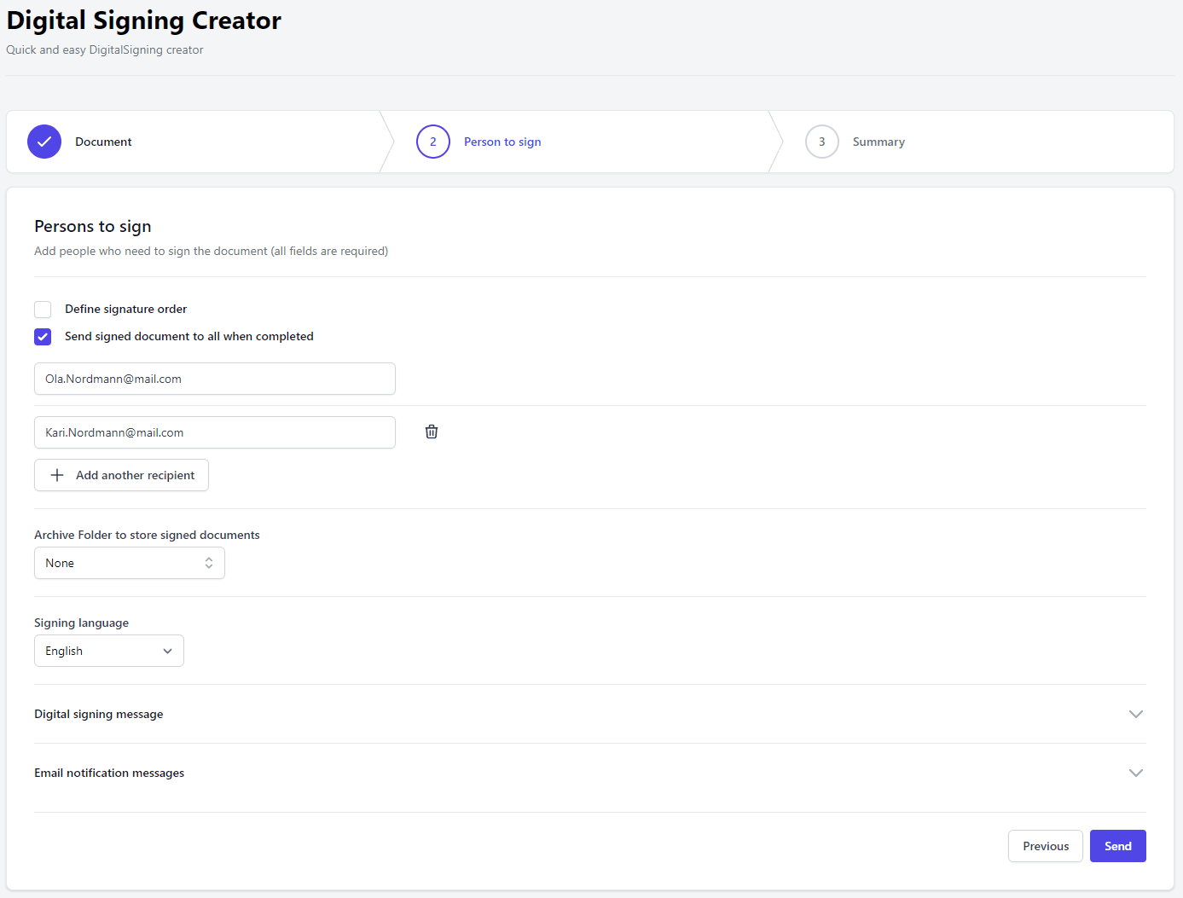Click the step 3 circle icon
This screenshot has width=1183, height=898.
(822, 142)
